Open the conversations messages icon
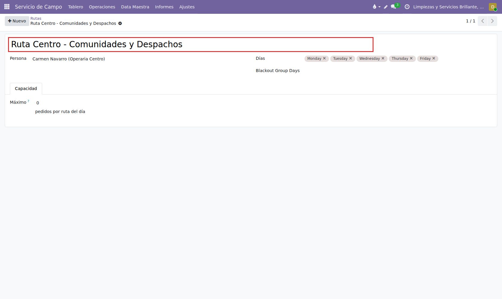This screenshot has width=502, height=299. 394,7
